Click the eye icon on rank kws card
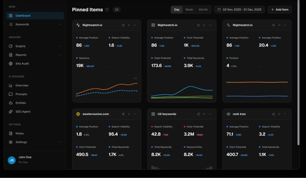The height and width of the screenshot is (178, 306). pyautogui.click(x=228, y=114)
